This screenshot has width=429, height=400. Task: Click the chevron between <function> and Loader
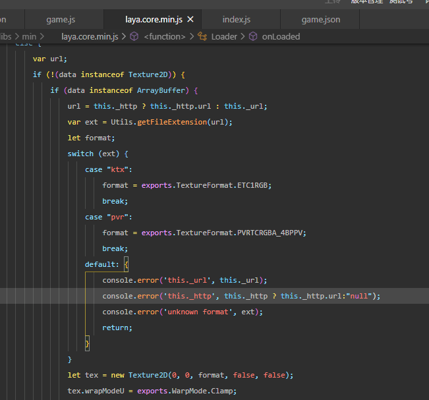[192, 37]
